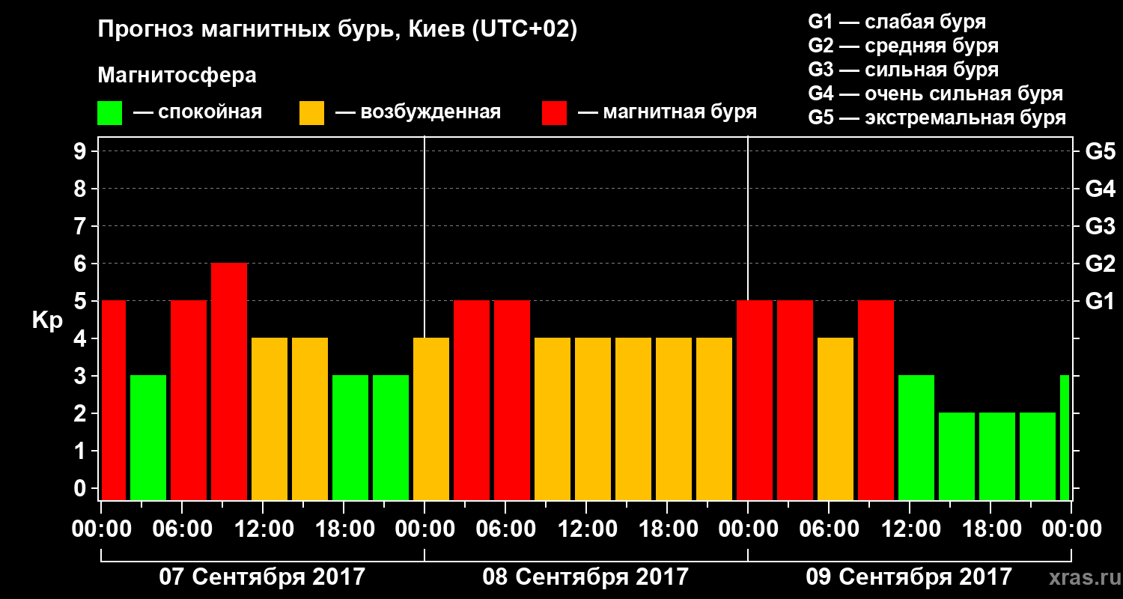1123x599 pixels.
Task: Click the red 'магнитная буря' legend swatch
Action: 554,113
